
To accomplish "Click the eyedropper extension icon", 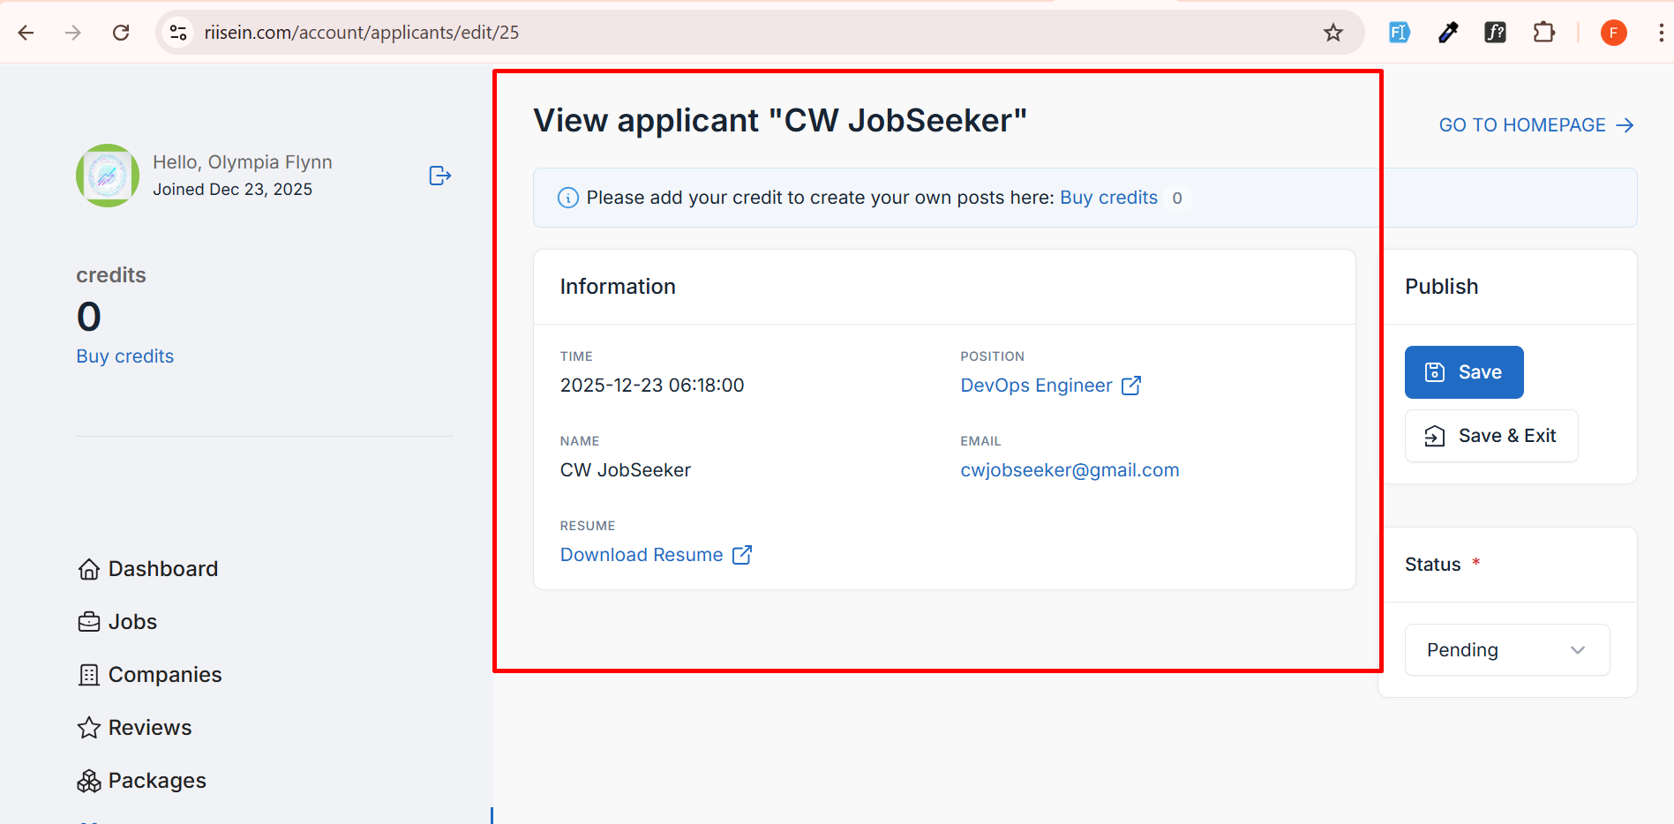I will coord(1448,33).
